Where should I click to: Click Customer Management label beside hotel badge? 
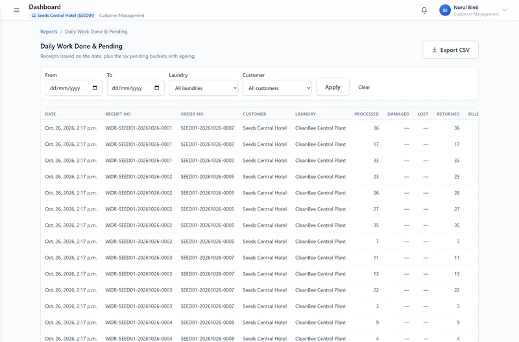point(121,16)
